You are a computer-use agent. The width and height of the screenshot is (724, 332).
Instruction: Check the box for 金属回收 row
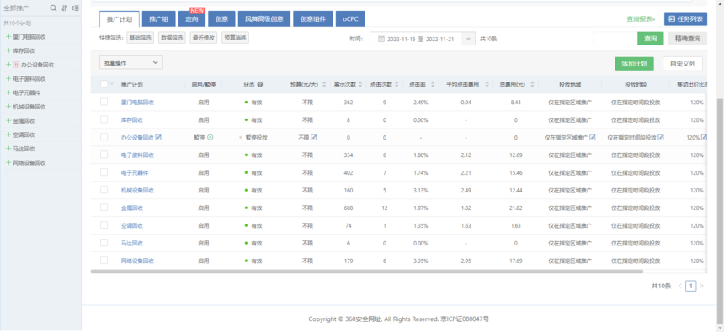click(104, 208)
